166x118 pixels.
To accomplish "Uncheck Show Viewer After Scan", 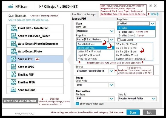I will tap(78, 104).
